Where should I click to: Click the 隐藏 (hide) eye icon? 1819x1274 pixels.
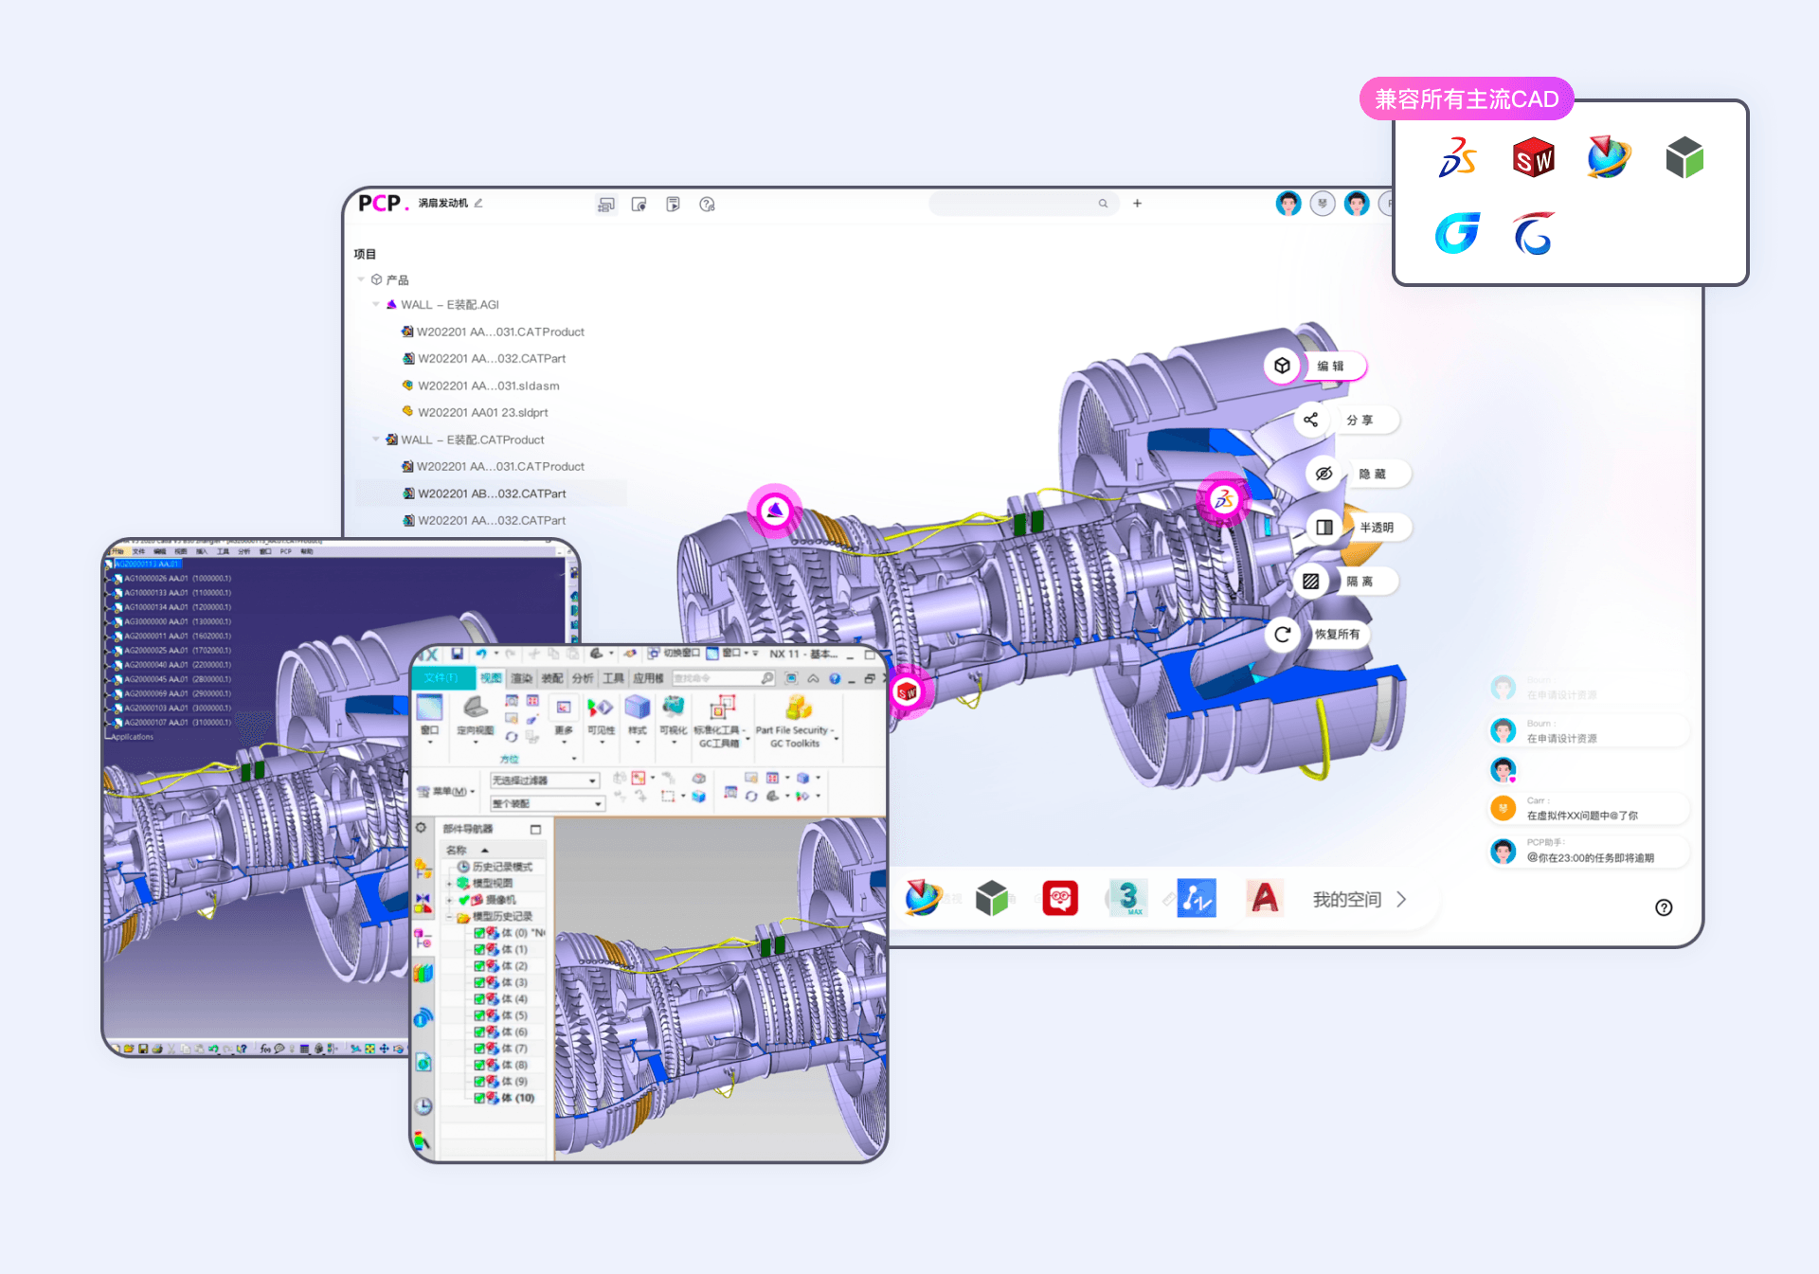click(x=1324, y=474)
